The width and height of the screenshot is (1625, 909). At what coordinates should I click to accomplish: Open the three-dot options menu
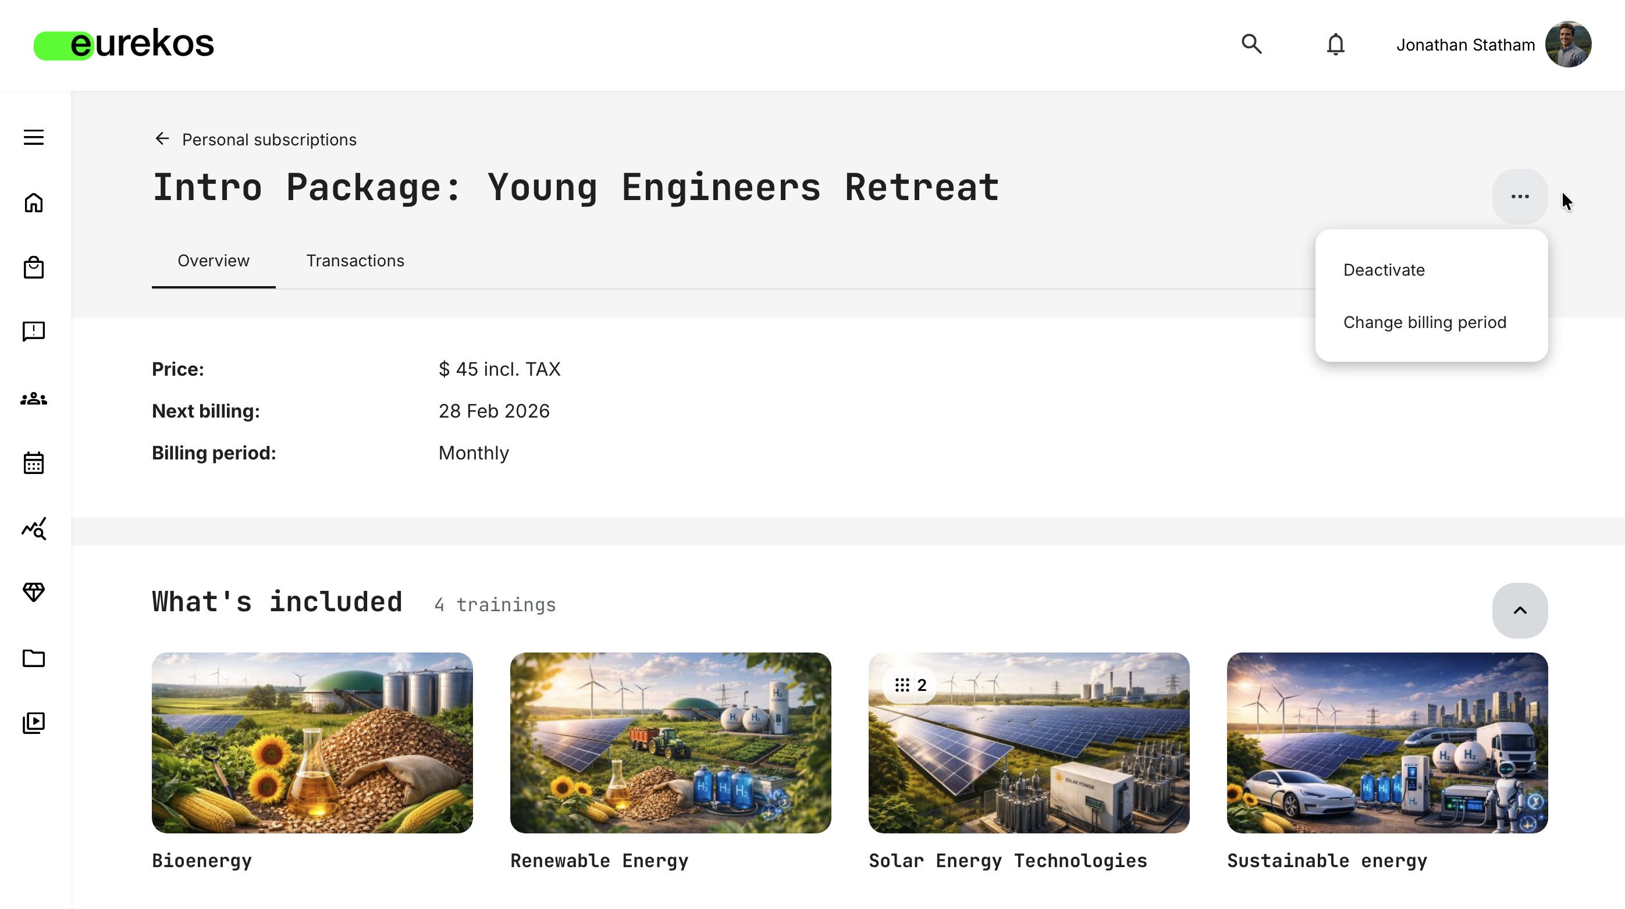point(1520,196)
